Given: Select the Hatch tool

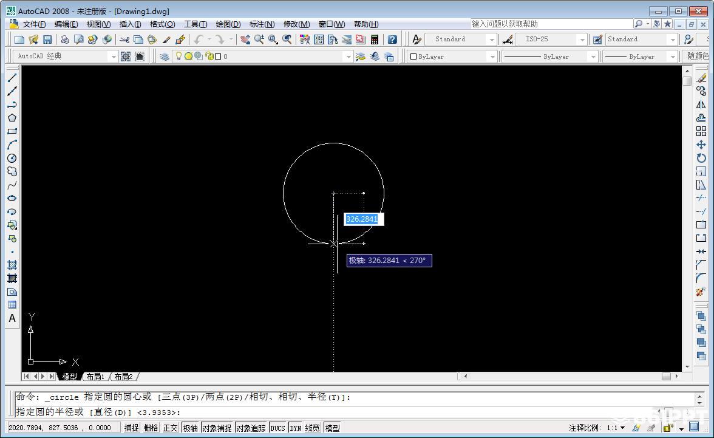Looking at the screenshot, I should click(12, 265).
